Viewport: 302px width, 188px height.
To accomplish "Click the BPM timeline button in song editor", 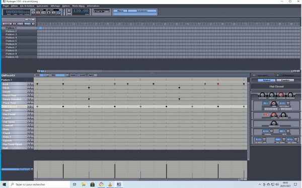I will pos(30,20).
